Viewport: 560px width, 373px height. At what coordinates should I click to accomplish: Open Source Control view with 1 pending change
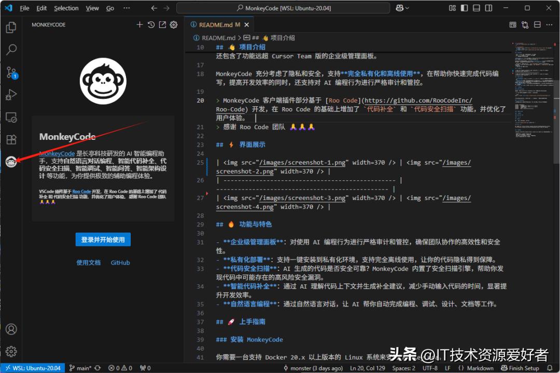coord(11,73)
